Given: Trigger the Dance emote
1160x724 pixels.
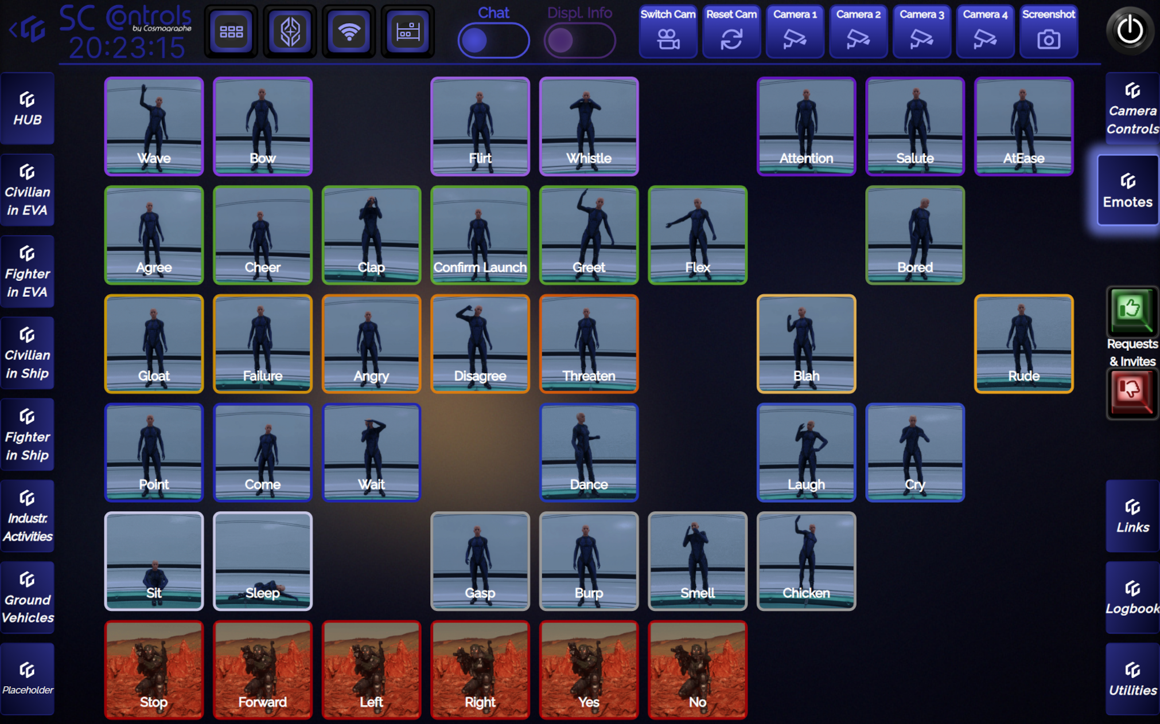Looking at the screenshot, I should [589, 452].
